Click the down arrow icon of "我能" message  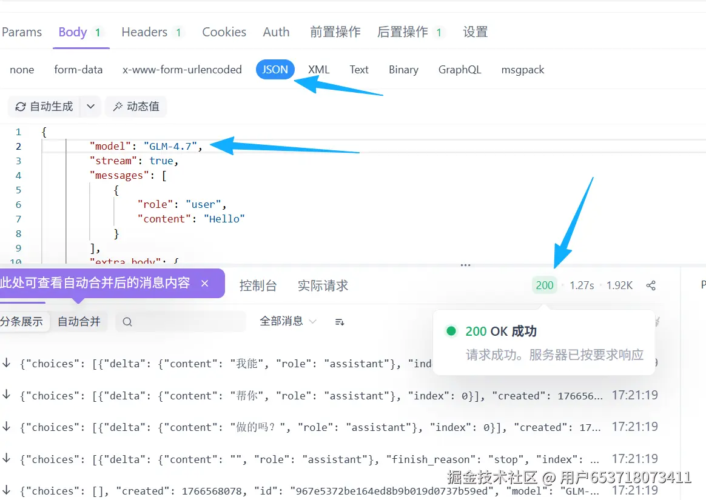click(x=7, y=363)
